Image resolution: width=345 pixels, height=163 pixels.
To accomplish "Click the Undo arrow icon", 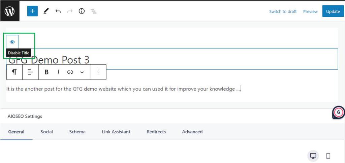I will pos(58,11).
